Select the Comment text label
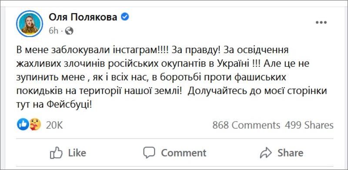 tap(184, 153)
